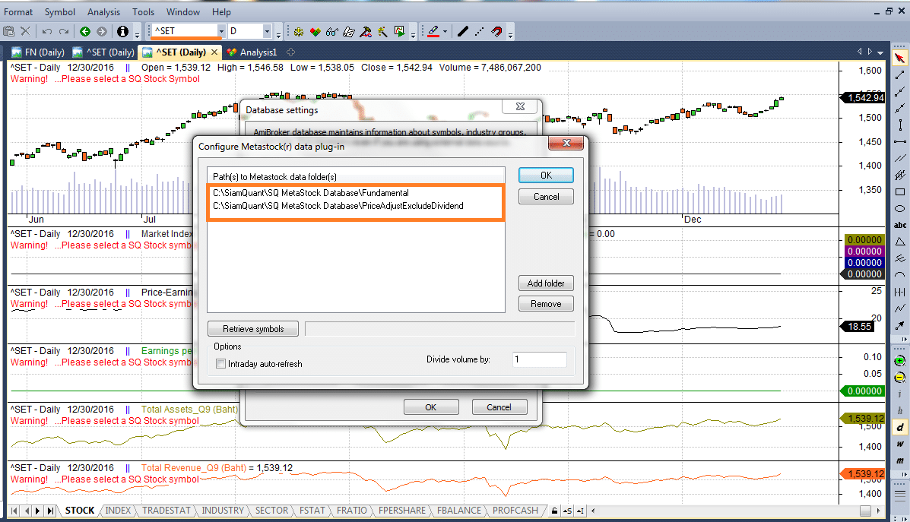The image size is (910, 522).
Task: Click the select arrow tool in drawing toolbar
Action: (900, 58)
